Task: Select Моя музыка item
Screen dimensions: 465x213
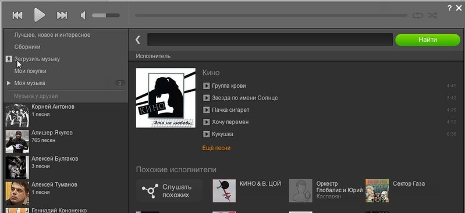Action: (x=30, y=83)
